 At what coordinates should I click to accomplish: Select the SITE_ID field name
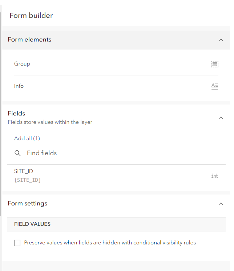(x=24, y=171)
